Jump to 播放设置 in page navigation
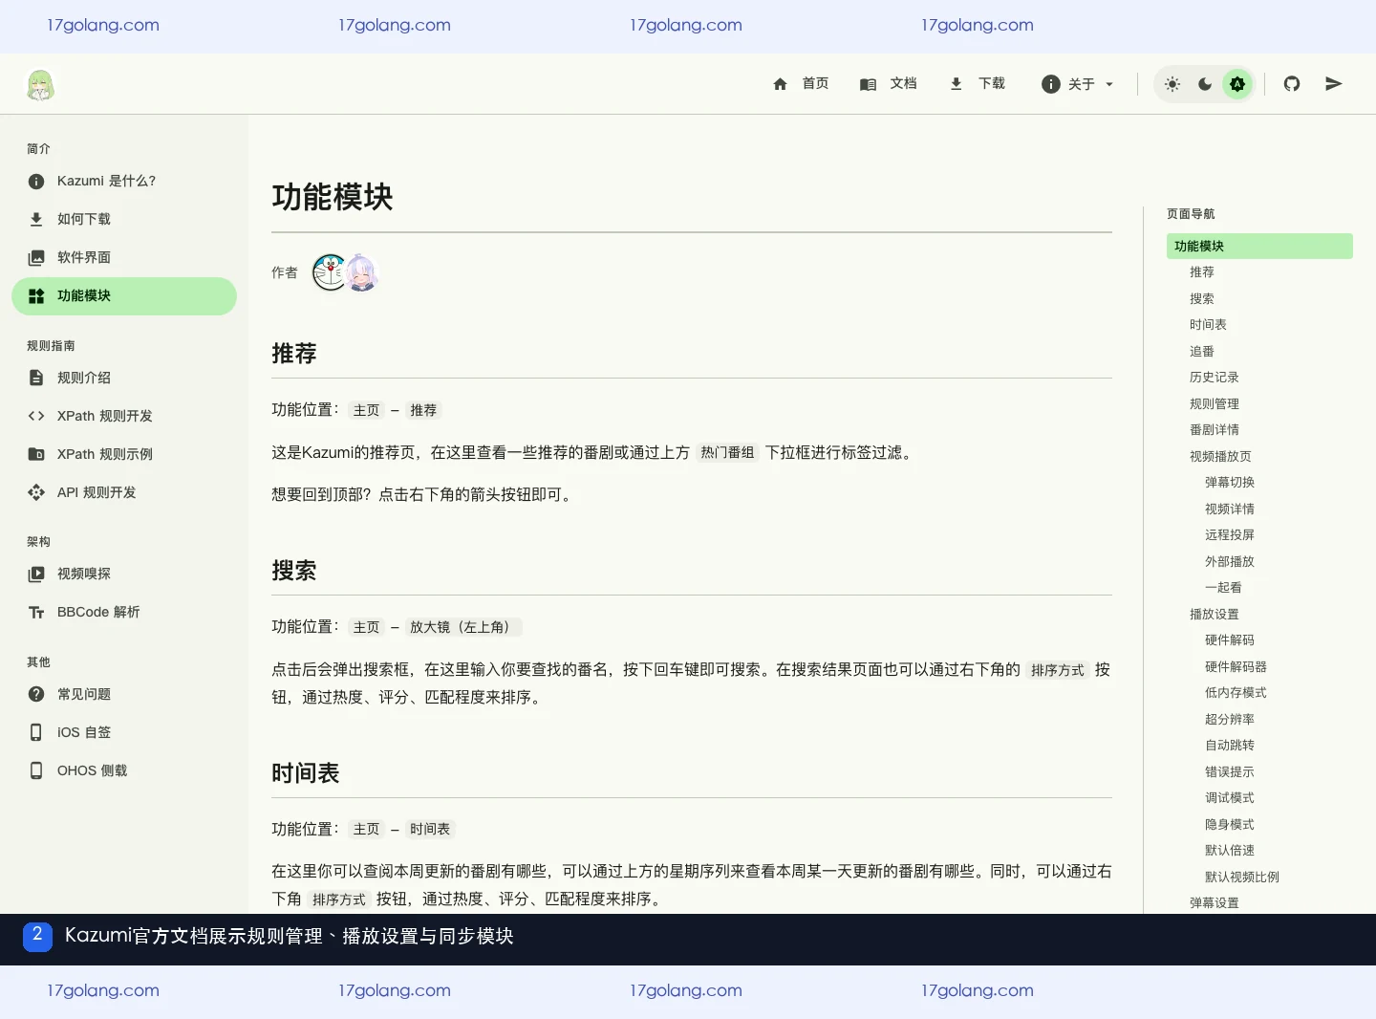1376x1019 pixels. point(1215,615)
